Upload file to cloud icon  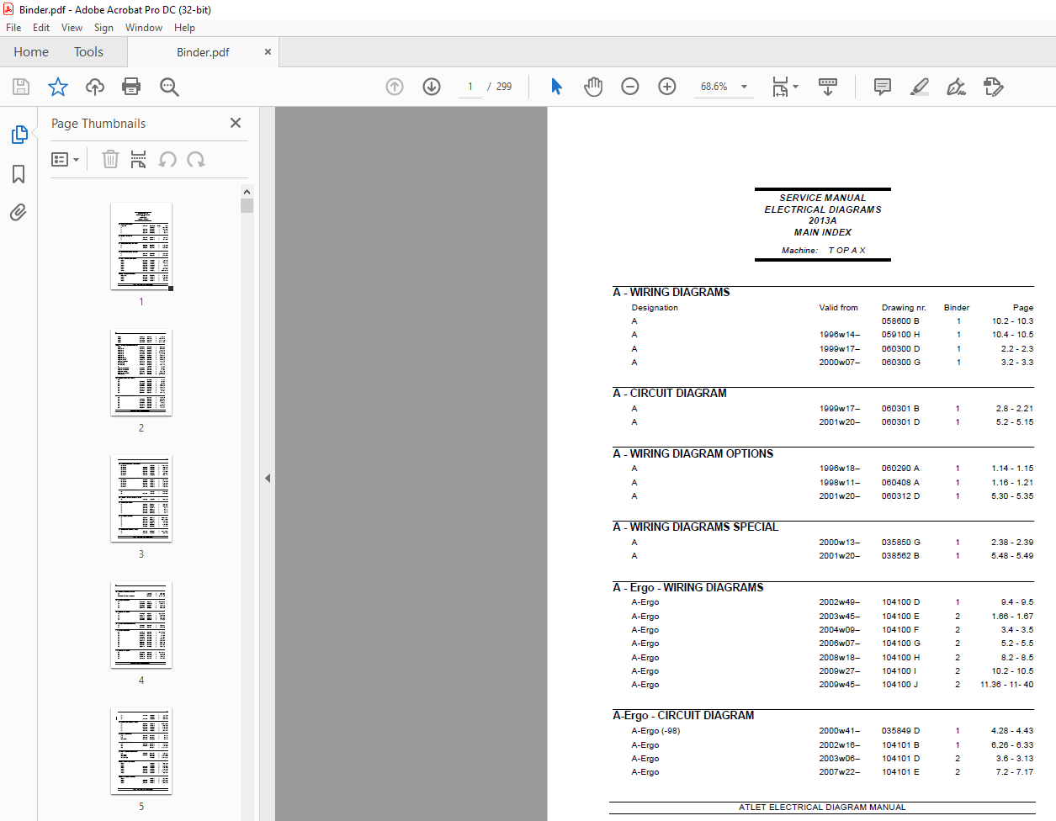pyautogui.click(x=95, y=87)
